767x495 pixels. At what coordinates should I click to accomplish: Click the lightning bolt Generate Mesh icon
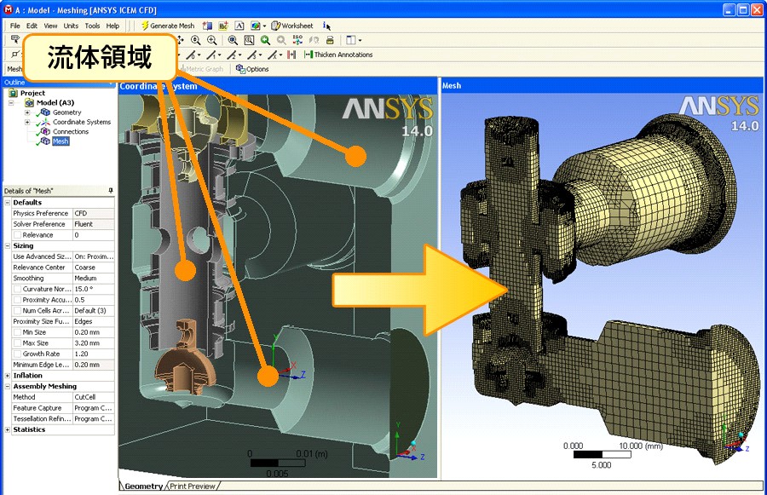145,26
